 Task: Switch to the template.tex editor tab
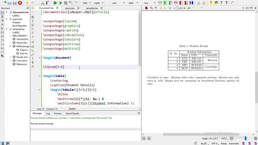pos(92,8)
